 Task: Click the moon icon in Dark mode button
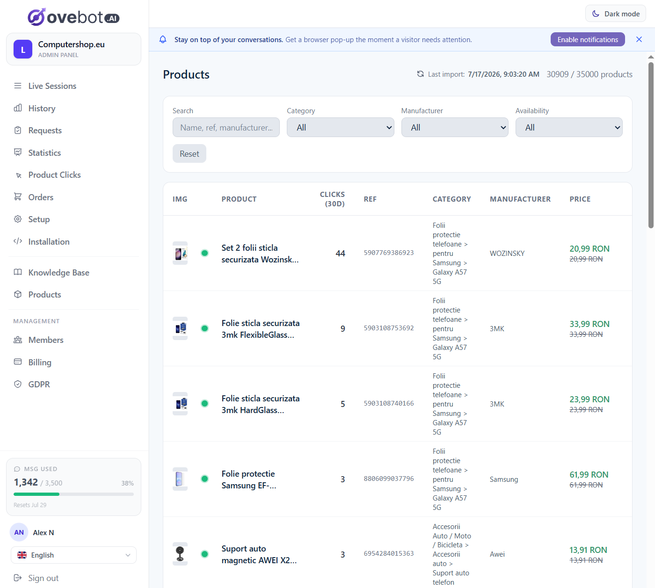click(x=596, y=14)
